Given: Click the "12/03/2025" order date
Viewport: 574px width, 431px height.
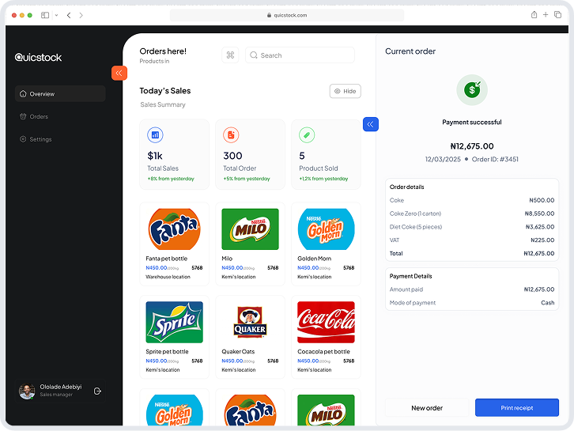Looking at the screenshot, I should (x=443, y=159).
